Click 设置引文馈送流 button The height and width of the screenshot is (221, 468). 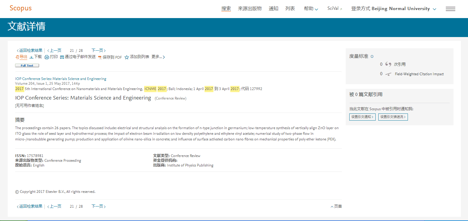coord(393,117)
